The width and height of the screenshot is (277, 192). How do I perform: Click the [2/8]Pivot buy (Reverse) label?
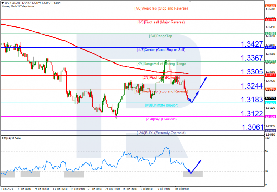click(161, 78)
